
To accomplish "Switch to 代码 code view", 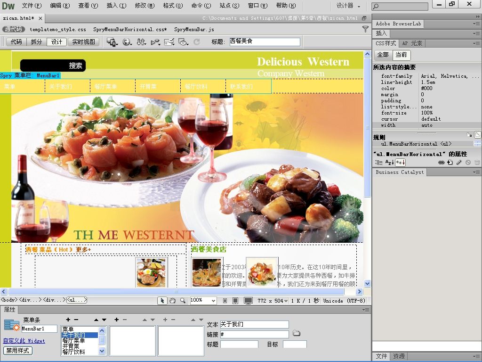I will tap(16, 42).
